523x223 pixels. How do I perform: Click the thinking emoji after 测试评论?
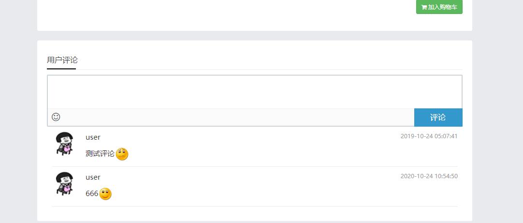click(122, 154)
